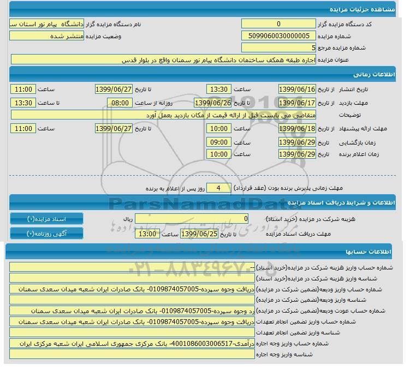Select visit end date 1399/06/26
Image resolution: width=410 pixels, height=371 pixels.
(x=213, y=103)
